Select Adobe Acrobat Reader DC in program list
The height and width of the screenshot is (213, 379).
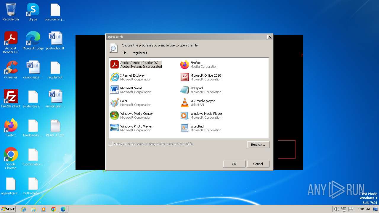[x=136, y=64]
